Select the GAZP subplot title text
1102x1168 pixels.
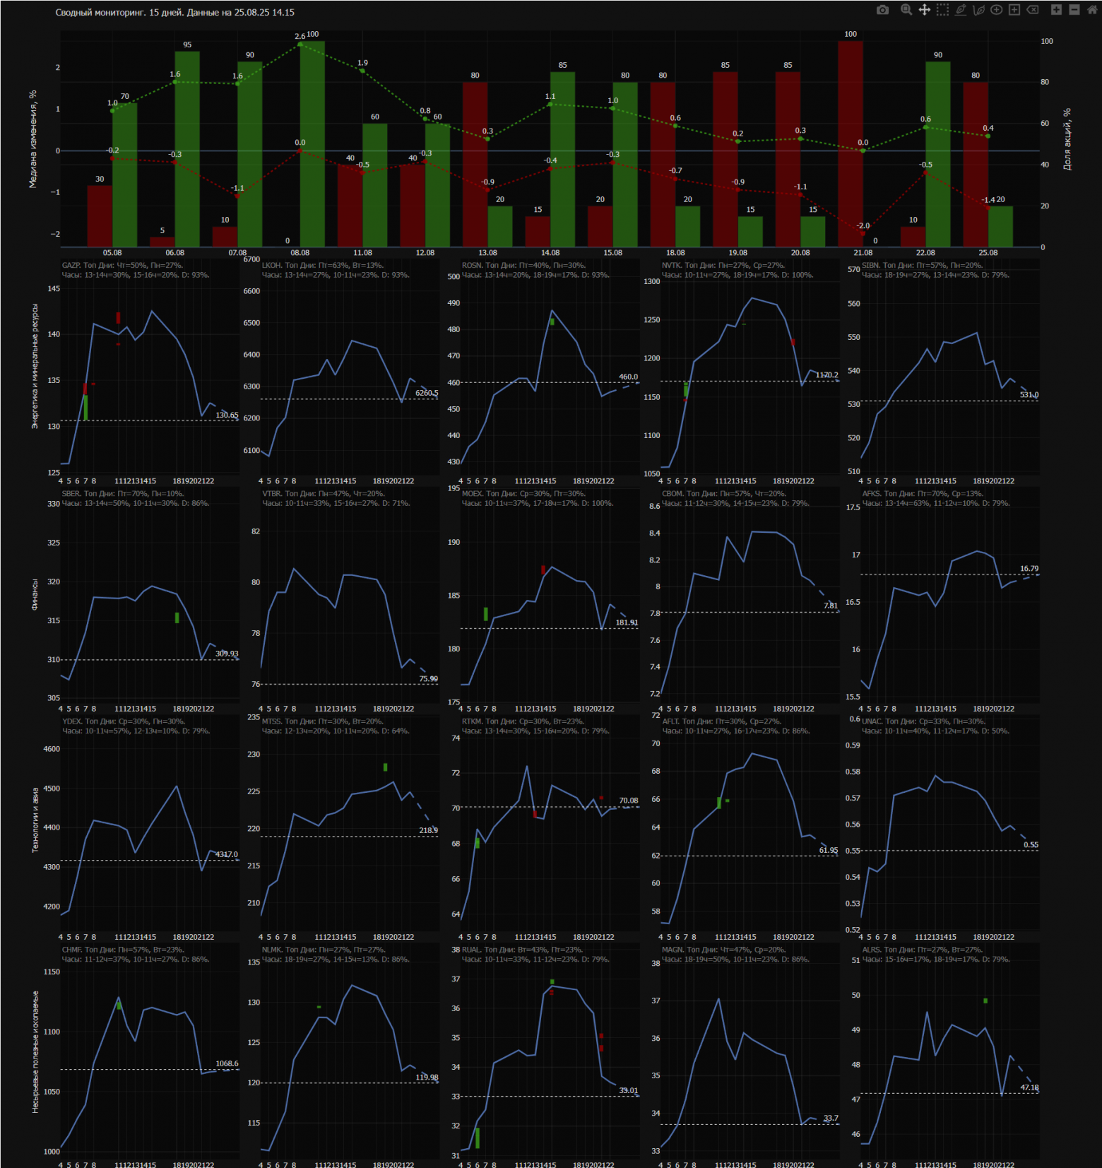136,270
